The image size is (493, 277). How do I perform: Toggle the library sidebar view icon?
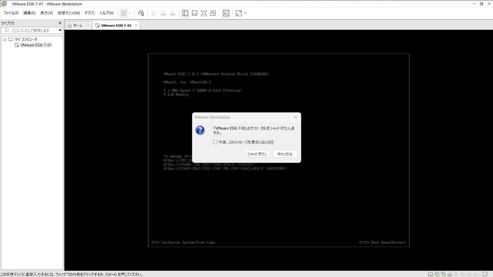pyautogui.click(x=185, y=13)
